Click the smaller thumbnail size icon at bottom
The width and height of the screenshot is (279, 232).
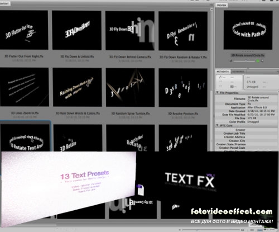180,230
